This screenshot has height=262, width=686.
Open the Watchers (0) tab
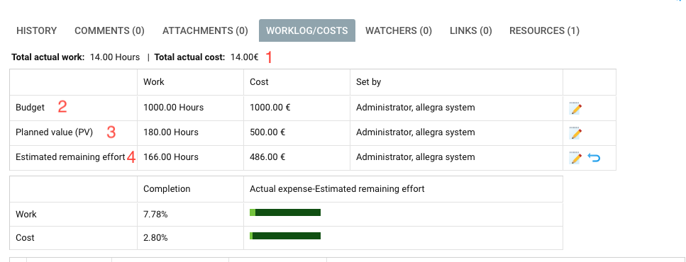click(399, 30)
